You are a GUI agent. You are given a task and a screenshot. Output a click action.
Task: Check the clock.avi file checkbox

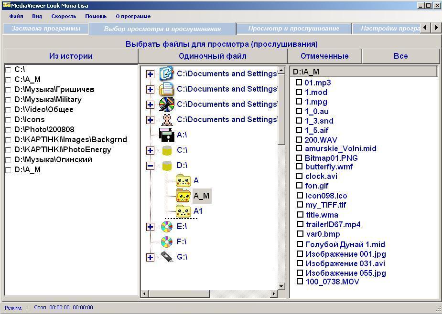[299, 176]
